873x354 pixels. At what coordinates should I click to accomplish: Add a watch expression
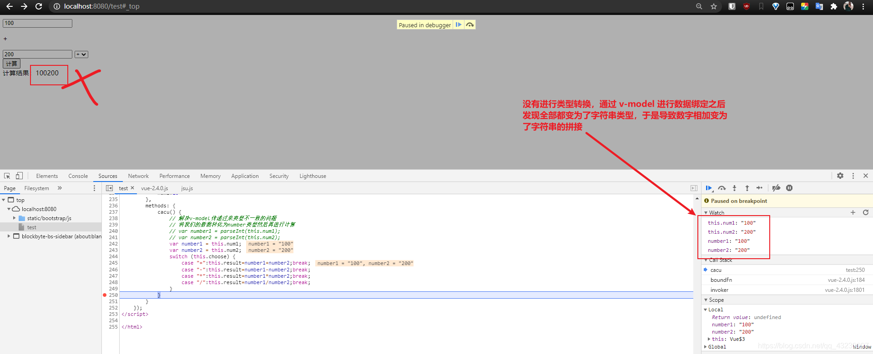coord(853,212)
